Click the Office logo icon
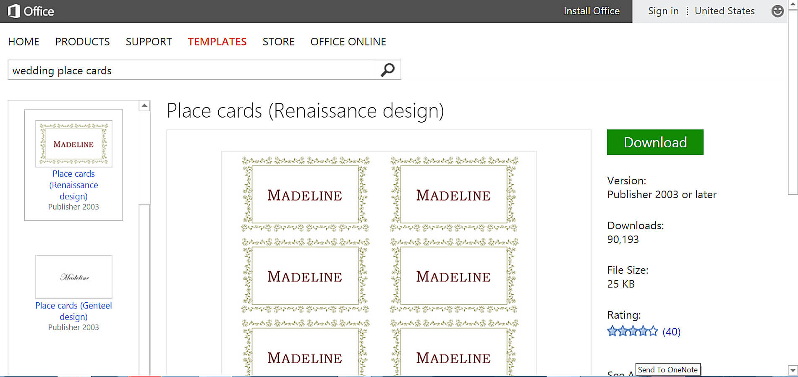798x377 pixels. 14,11
